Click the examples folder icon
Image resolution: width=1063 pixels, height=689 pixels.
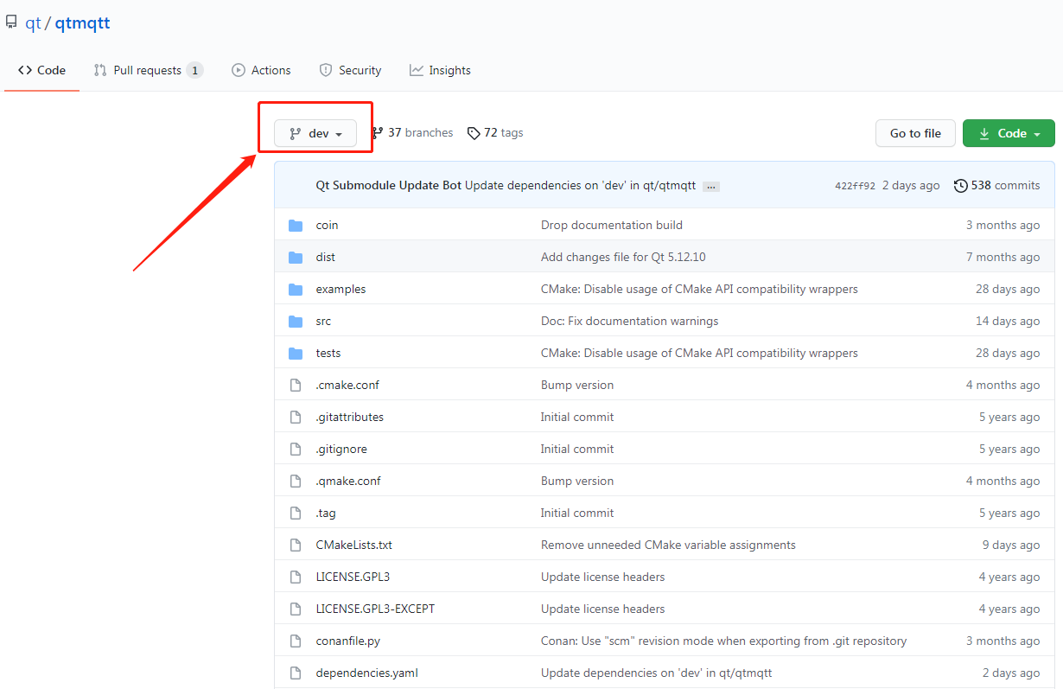pos(296,290)
